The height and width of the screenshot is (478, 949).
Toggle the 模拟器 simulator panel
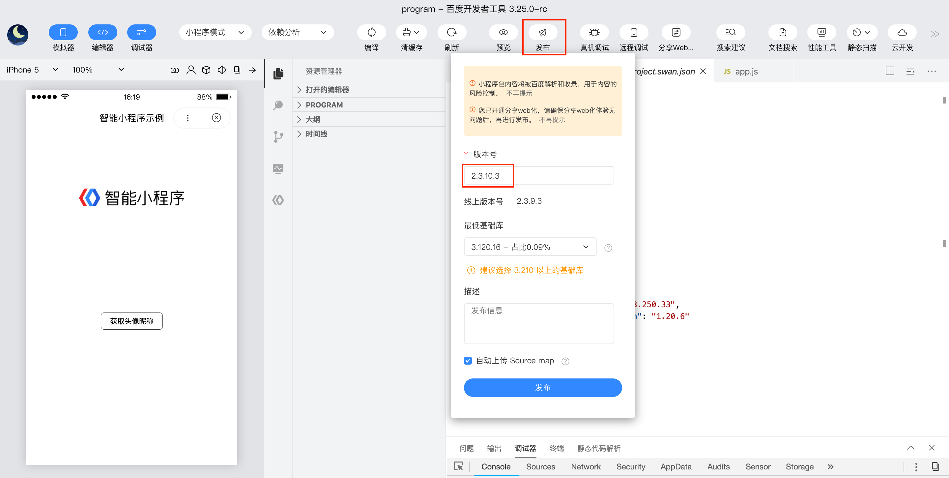63,32
